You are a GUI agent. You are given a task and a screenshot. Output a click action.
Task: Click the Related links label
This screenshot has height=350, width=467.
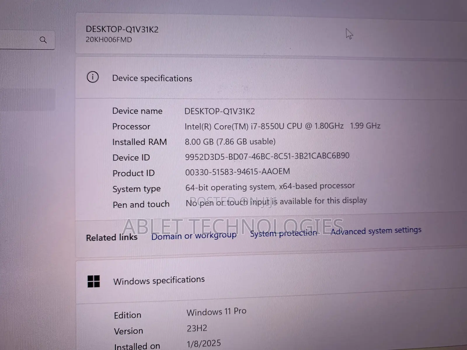click(x=112, y=237)
